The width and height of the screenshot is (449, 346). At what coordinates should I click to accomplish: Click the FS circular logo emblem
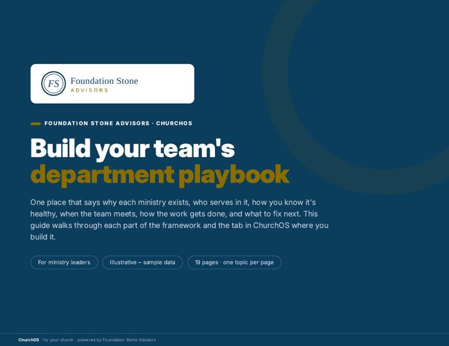click(53, 83)
